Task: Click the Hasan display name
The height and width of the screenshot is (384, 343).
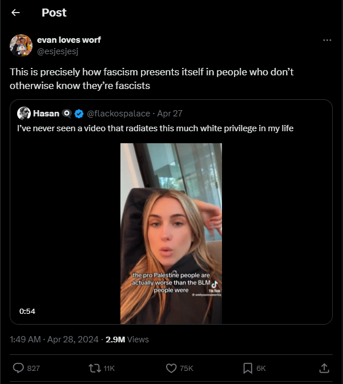Action: point(46,113)
